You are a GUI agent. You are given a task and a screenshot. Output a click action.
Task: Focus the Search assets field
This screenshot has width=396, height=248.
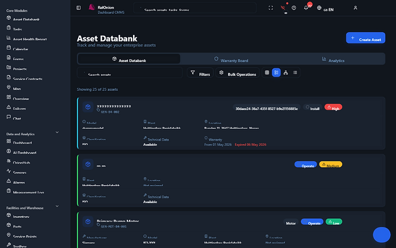(x=129, y=73)
